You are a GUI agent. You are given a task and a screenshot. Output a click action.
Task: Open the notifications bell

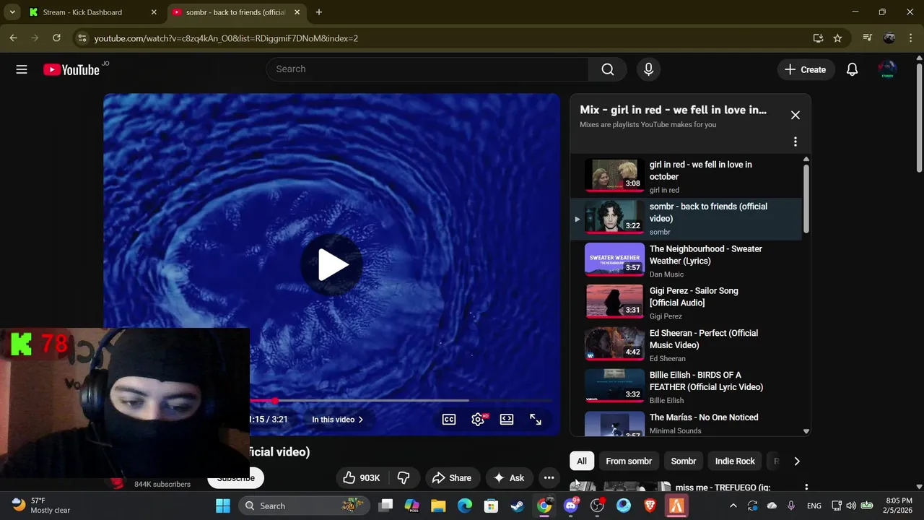pyautogui.click(x=852, y=69)
